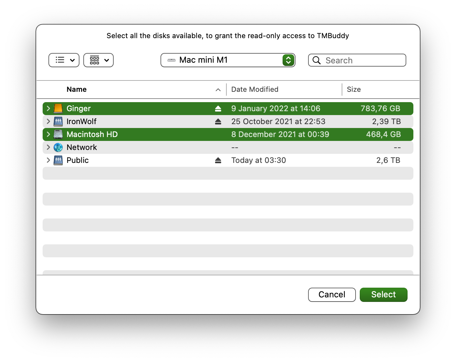456x362 pixels.
Task: Click the Ginger disk icon
Action: tap(58, 109)
